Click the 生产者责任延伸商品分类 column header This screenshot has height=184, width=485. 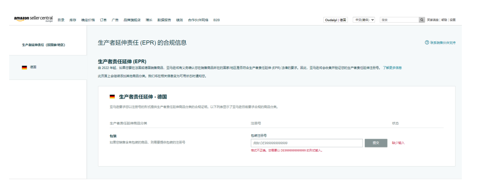tap(128, 123)
